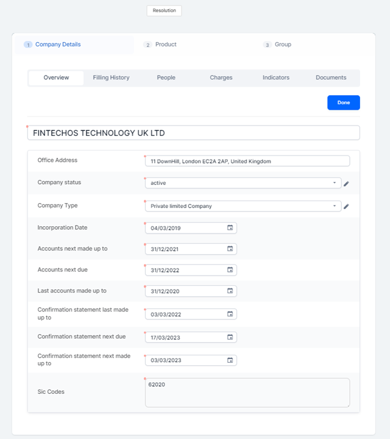Click calendar icon for Accounts next due
This screenshot has width=390, height=439.
tap(230, 270)
